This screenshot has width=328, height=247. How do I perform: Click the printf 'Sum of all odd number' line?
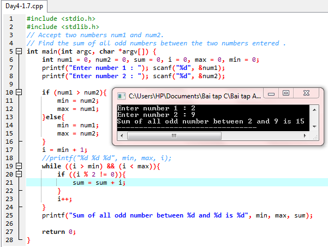177,215
